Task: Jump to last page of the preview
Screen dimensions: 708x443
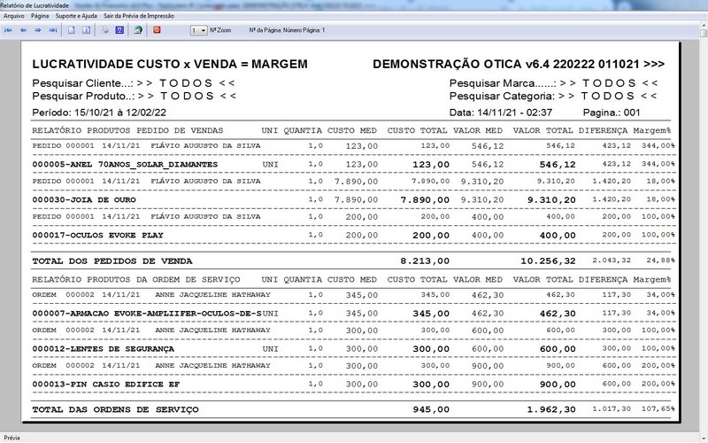Action: (x=53, y=30)
